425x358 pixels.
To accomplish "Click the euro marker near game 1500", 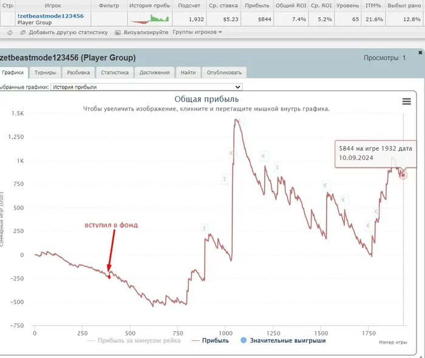I will click(325, 185).
